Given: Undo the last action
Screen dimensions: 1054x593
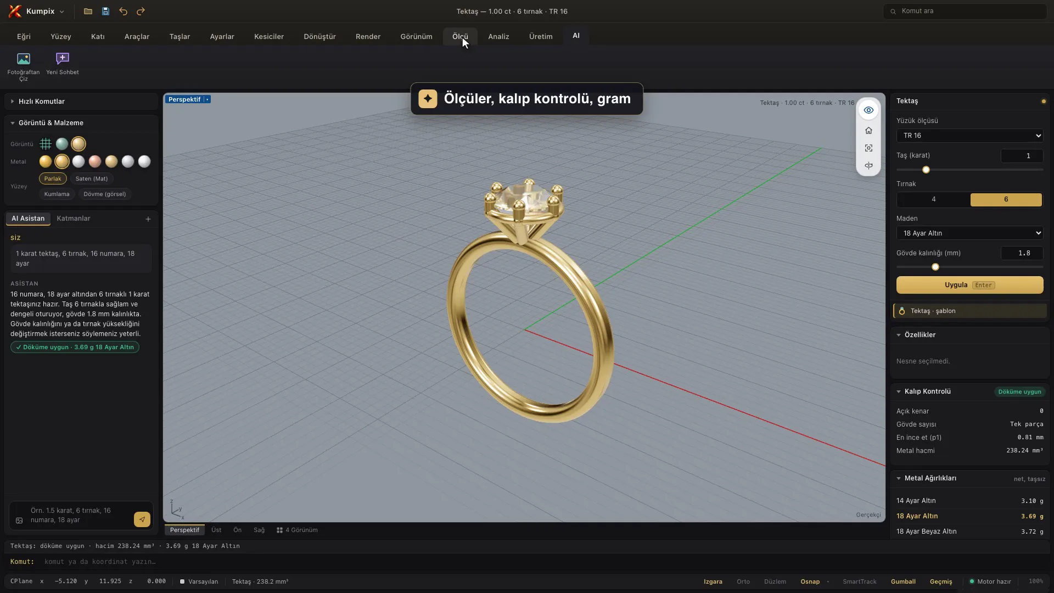Looking at the screenshot, I should 123,11.
